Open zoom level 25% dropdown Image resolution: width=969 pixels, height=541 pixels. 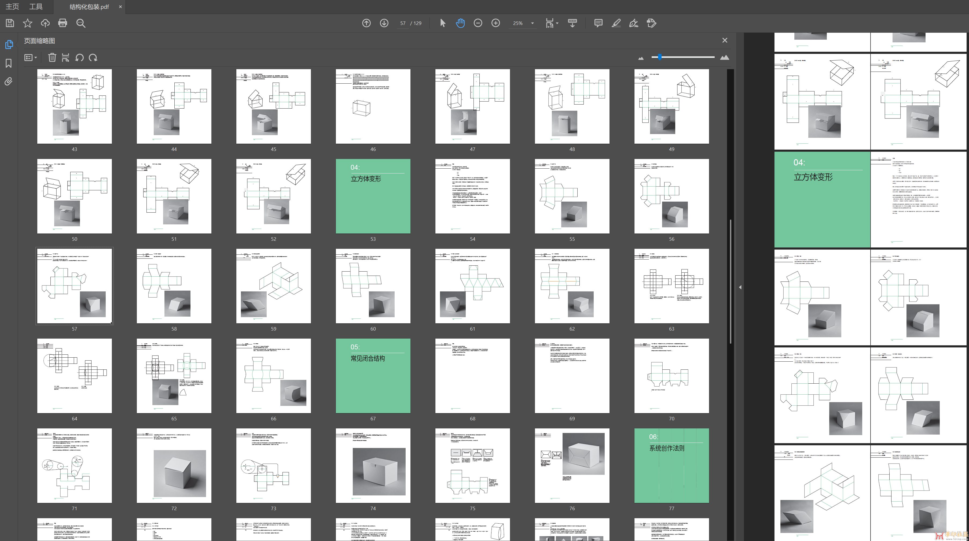pos(523,23)
